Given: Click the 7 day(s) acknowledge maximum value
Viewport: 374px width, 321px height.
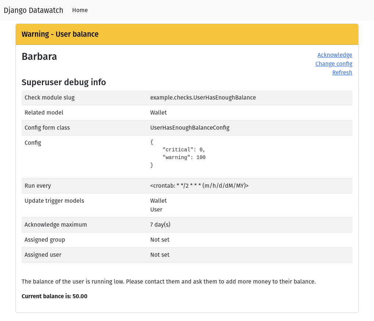Looking at the screenshot, I should click(160, 225).
